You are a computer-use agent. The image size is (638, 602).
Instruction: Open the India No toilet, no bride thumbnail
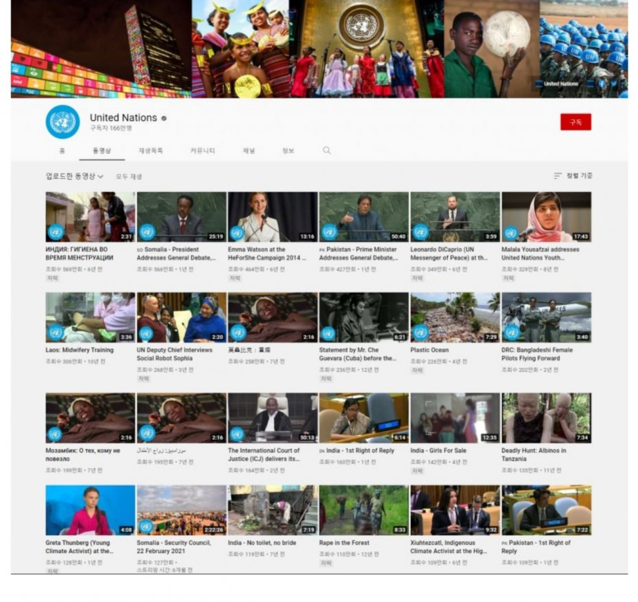(x=273, y=510)
